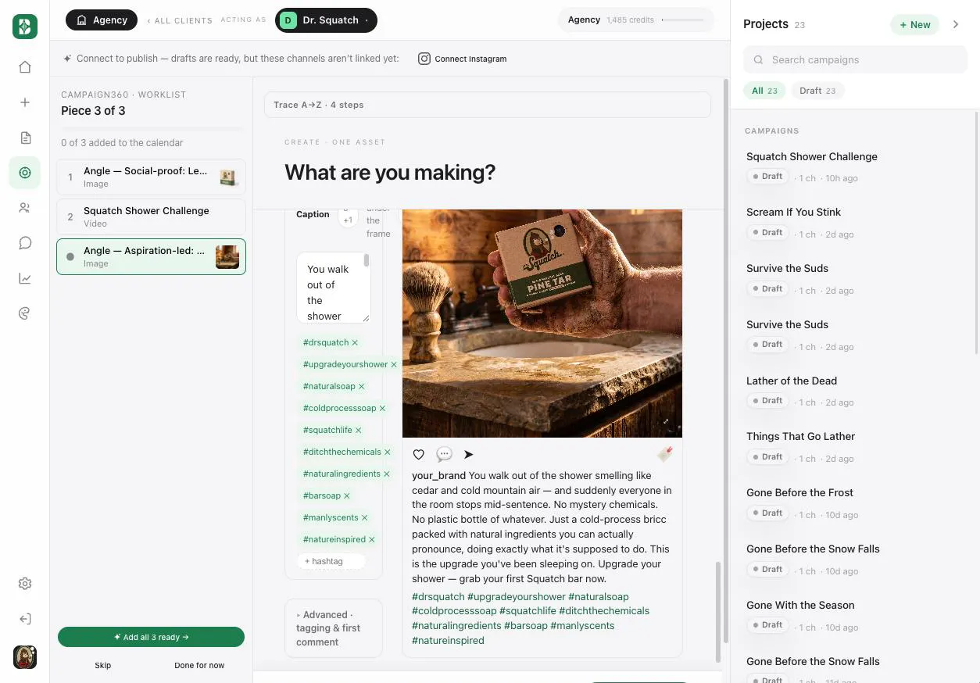Remove the #naturalsoap hashtag

[x=361, y=386]
